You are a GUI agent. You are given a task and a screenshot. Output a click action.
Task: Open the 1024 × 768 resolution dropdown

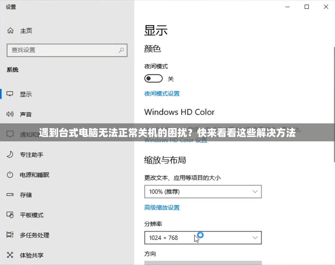pyautogui.click(x=203, y=238)
